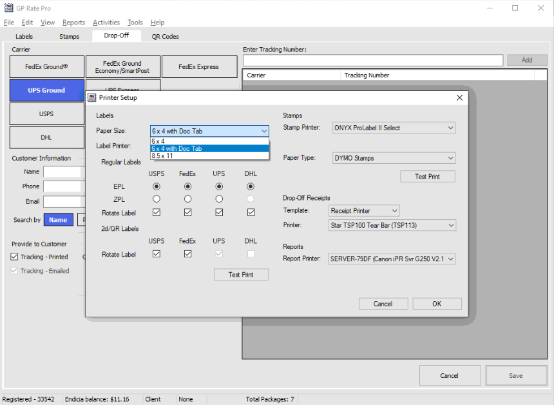This screenshot has width=554, height=405.
Task: Choose 6 x 4 with Doc Tab option
Action: (209, 148)
